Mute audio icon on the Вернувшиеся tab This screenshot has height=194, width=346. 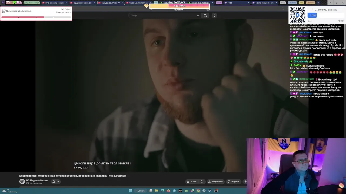tap(119, 3)
